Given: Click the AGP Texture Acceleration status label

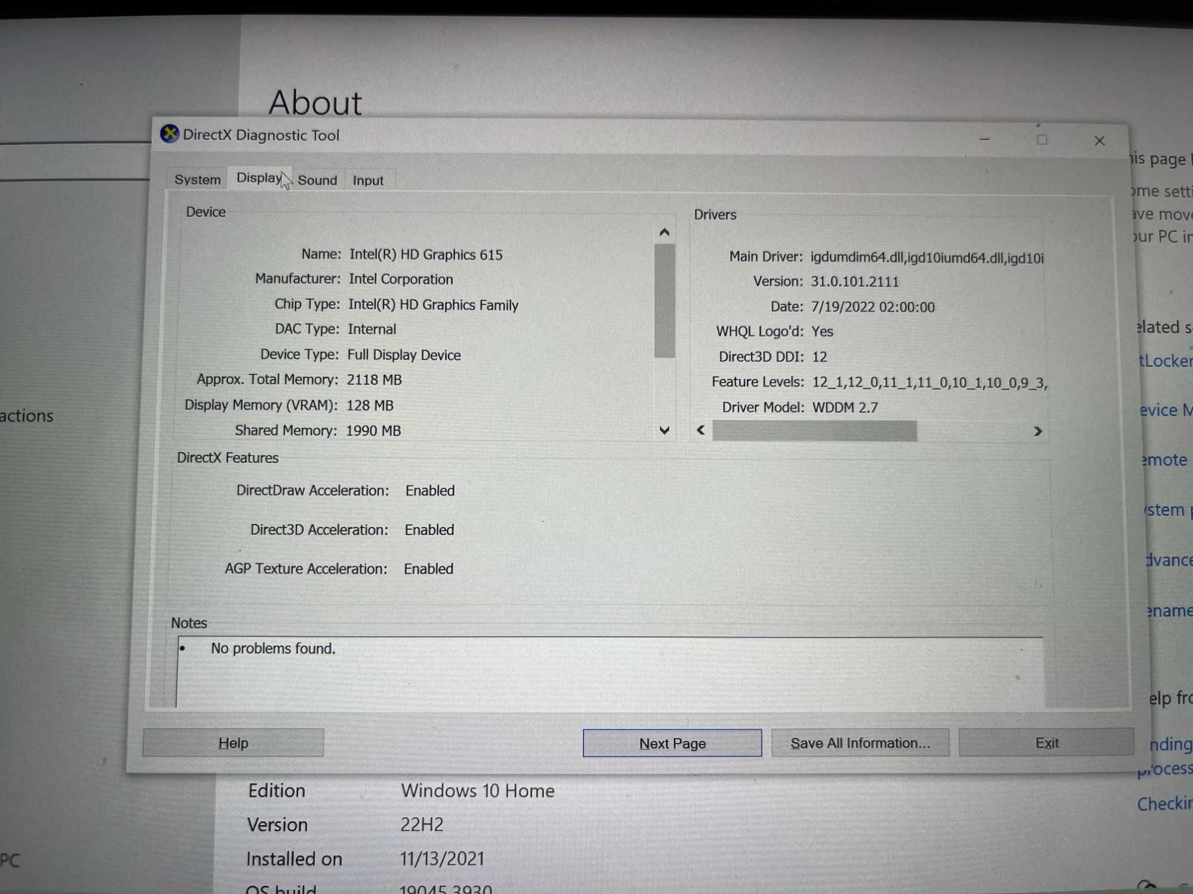Looking at the screenshot, I should coord(428,569).
